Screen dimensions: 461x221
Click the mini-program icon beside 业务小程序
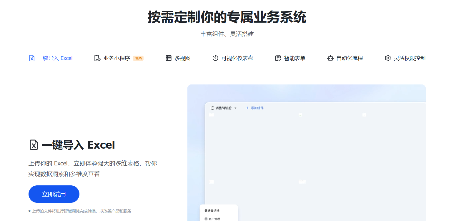click(x=97, y=58)
